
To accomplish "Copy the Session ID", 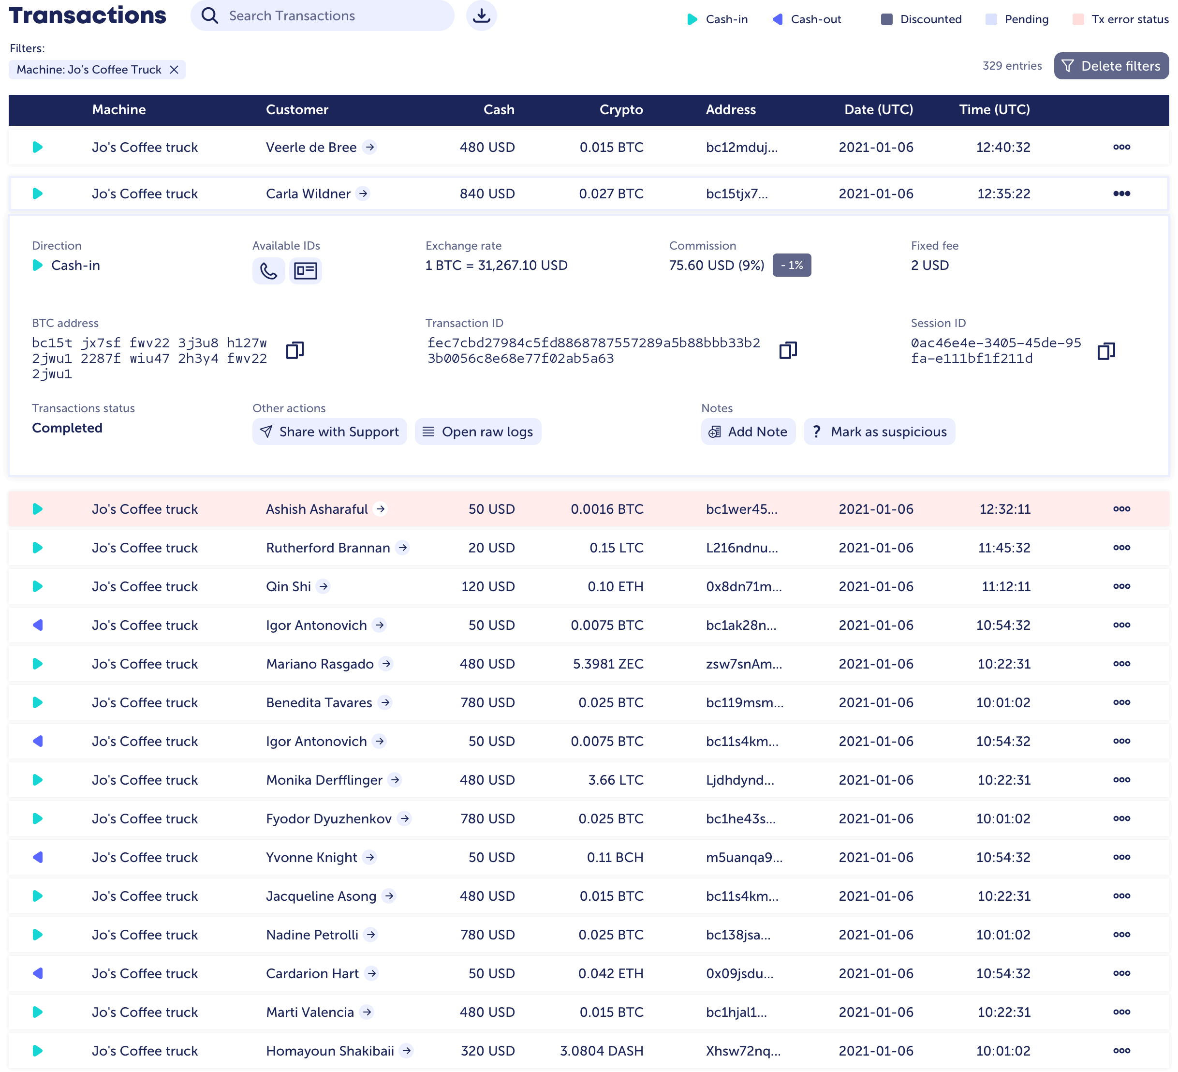I will [1105, 351].
